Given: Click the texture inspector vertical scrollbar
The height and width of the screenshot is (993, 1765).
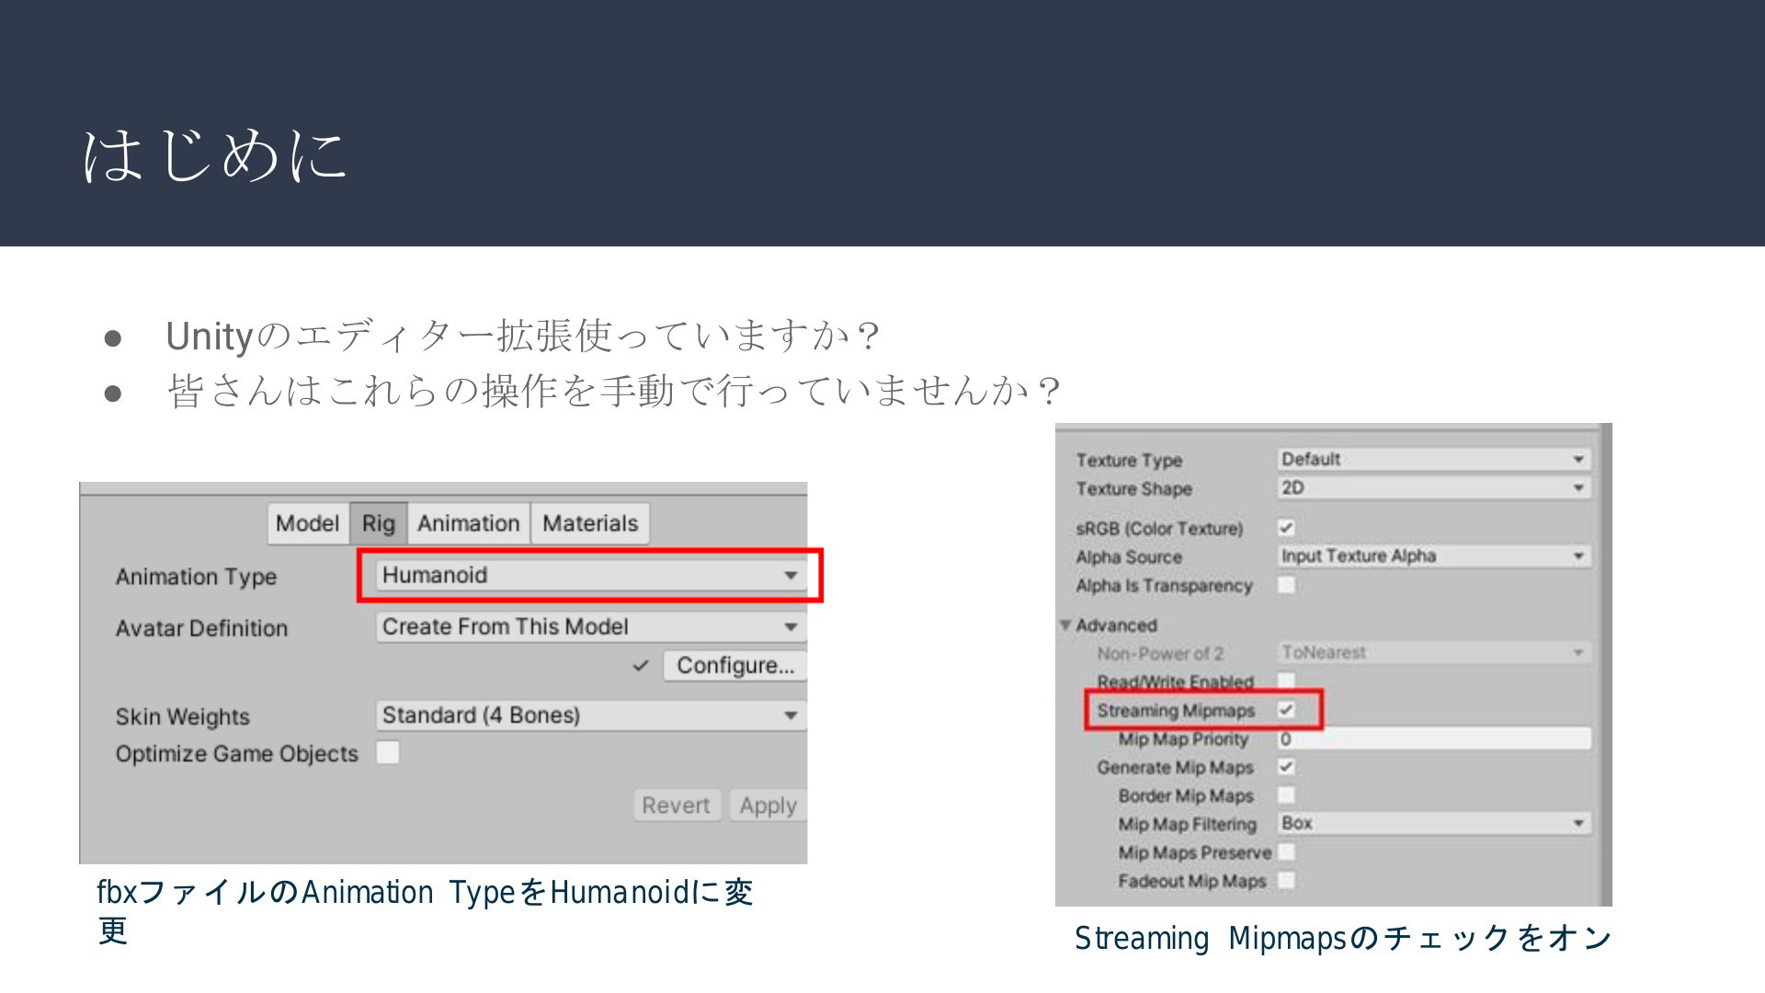Looking at the screenshot, I should [x=1605, y=665].
